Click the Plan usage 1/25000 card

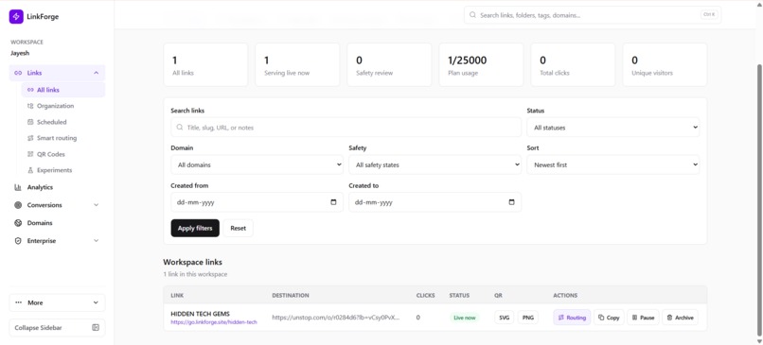[481, 64]
